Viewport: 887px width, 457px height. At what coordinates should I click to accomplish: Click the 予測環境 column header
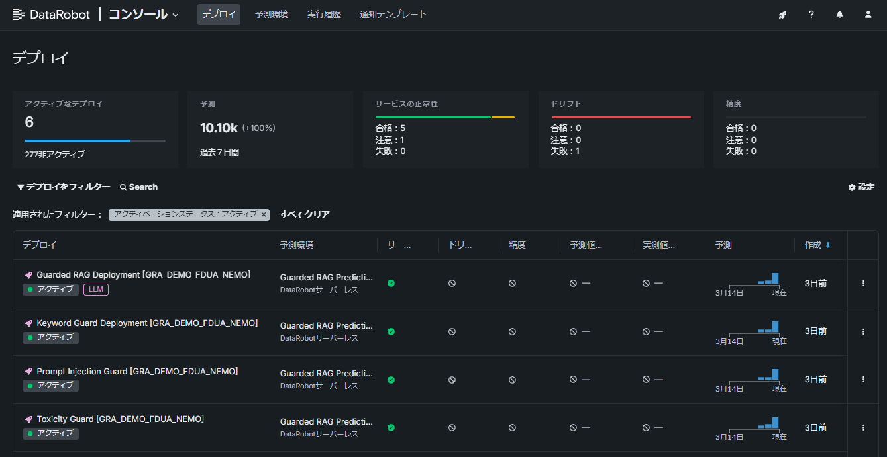pyautogui.click(x=297, y=245)
